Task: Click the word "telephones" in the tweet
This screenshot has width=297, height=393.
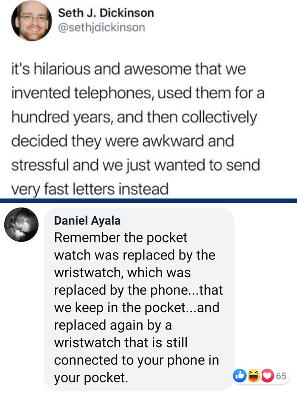Action: pos(101,93)
